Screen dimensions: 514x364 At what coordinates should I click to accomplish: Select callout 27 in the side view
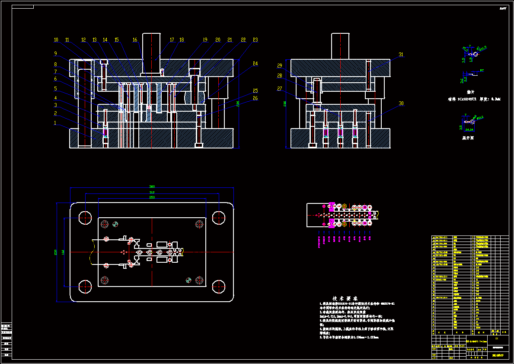(280, 89)
